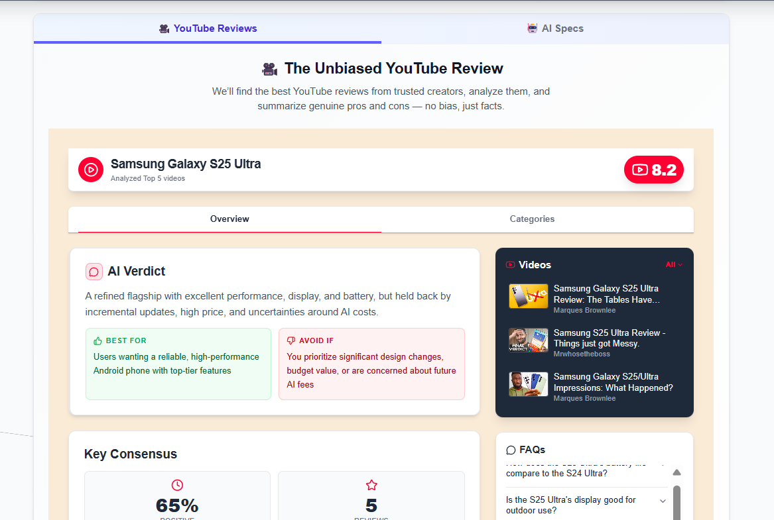The image size is (774, 520).
Task: Open the Things just got Messy video thumbnail
Action: [x=528, y=340]
